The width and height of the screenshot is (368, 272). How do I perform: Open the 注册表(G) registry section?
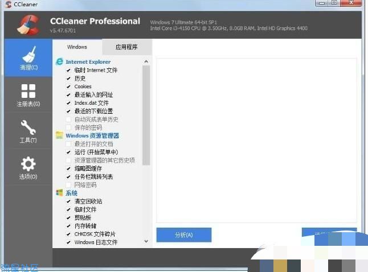pyautogui.click(x=28, y=95)
